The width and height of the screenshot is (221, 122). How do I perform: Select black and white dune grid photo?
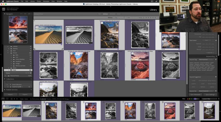tap(79, 35)
